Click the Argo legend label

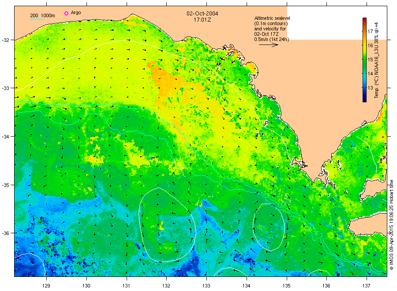[76, 13]
